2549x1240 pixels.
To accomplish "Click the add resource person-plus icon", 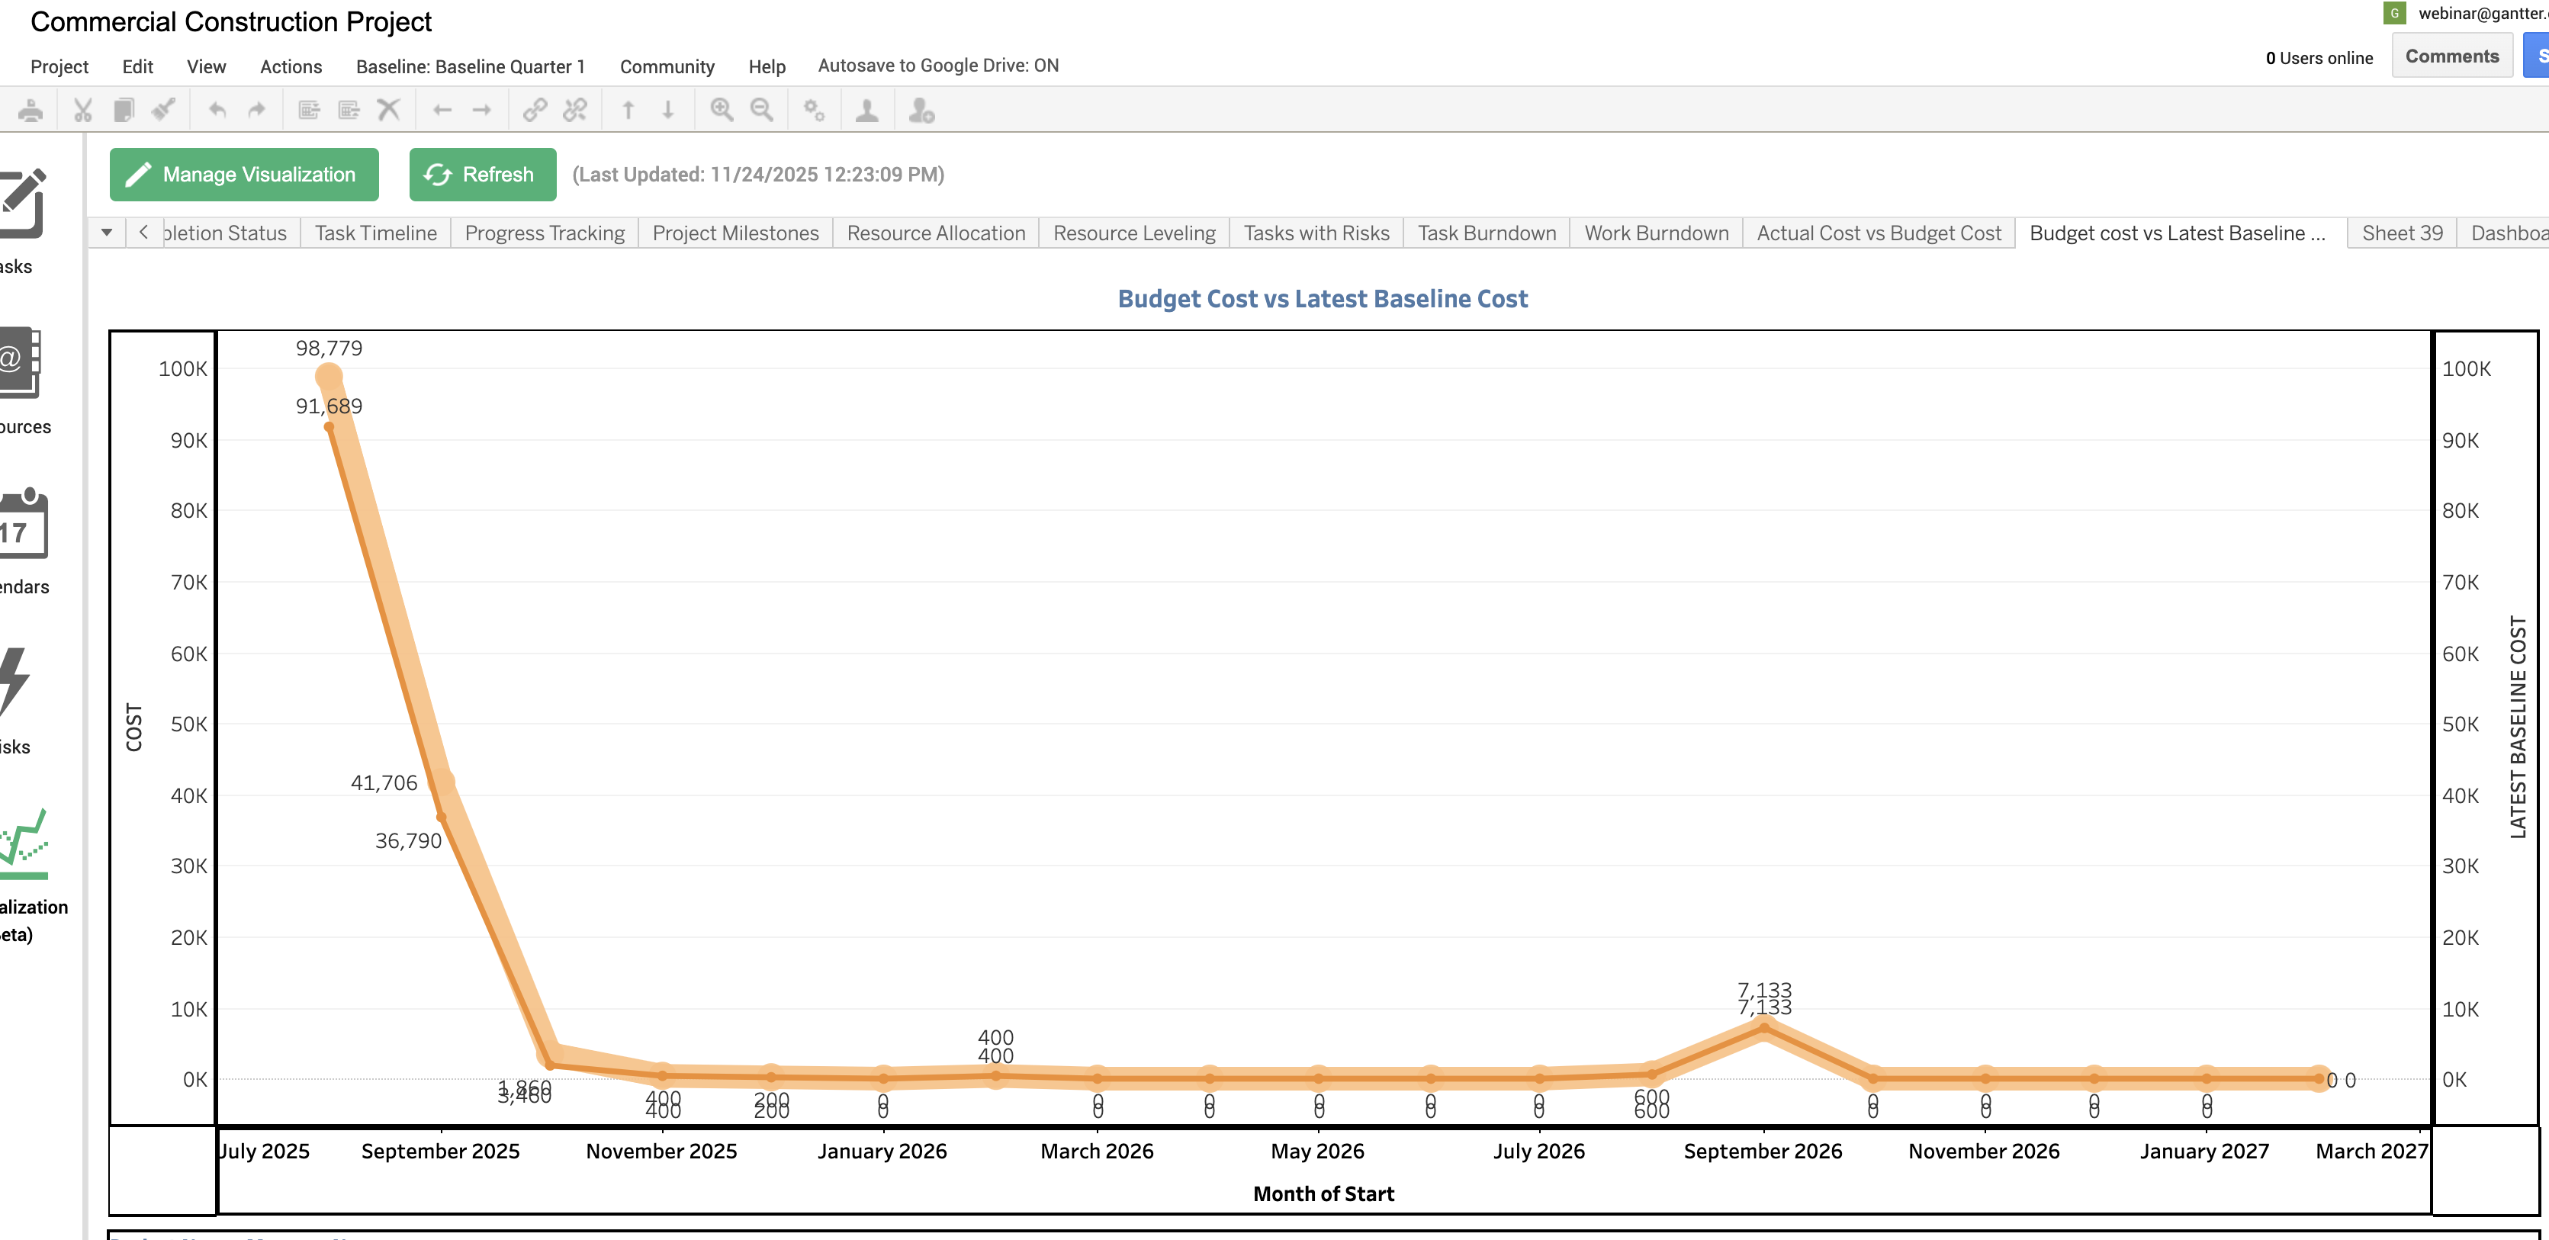I will pos(921,110).
